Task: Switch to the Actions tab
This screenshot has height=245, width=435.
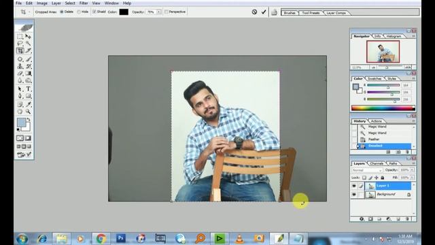Action: pos(376,121)
